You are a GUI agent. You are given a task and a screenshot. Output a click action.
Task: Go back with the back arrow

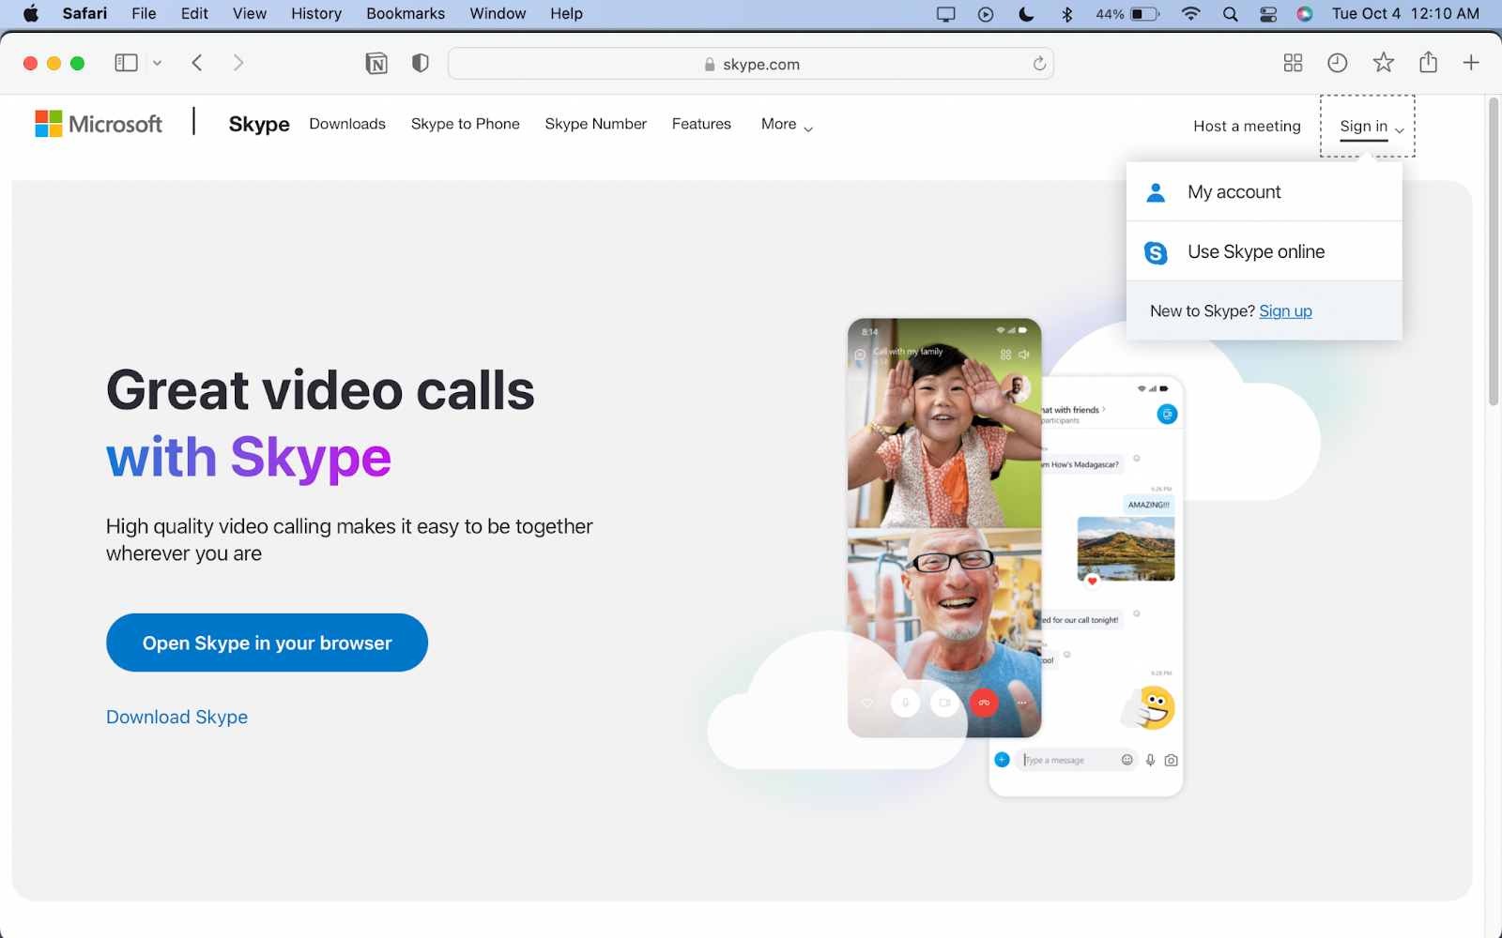click(197, 63)
